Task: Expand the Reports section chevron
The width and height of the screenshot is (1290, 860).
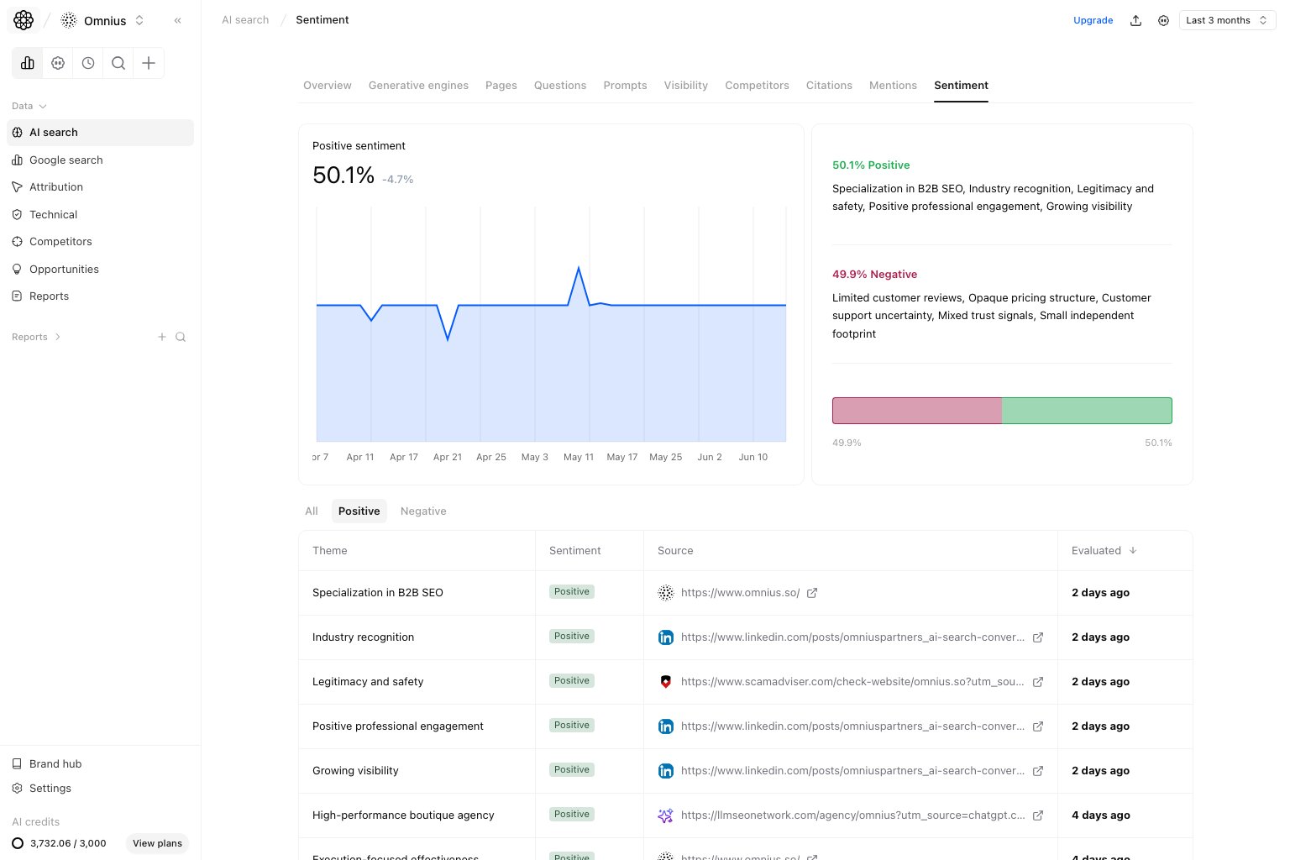Action: [x=57, y=337]
